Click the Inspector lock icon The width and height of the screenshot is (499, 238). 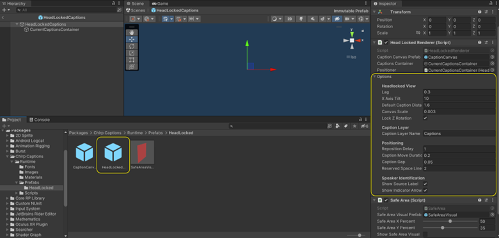(490, 4)
